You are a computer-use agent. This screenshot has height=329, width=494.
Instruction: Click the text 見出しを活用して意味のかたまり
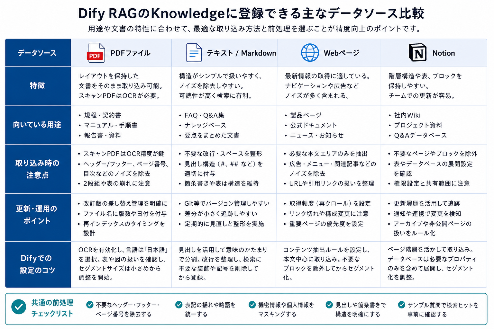(223, 250)
